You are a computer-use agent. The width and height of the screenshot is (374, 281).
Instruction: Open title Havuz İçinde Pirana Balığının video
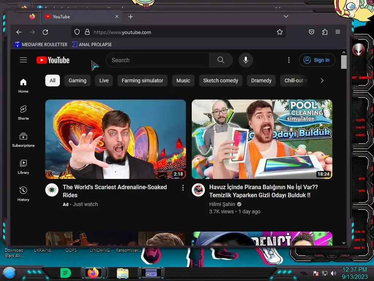pos(263,191)
